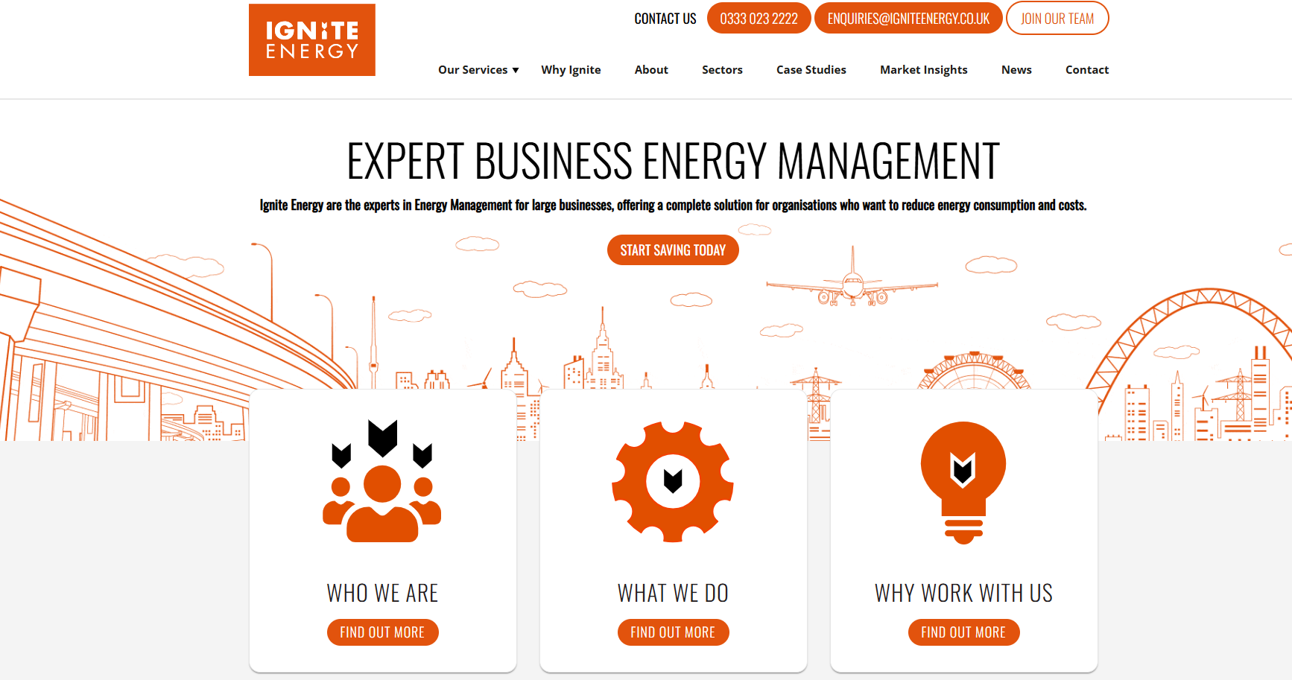Expand the Our Services dropdown arrow
The height and width of the screenshot is (680, 1292).
point(516,70)
